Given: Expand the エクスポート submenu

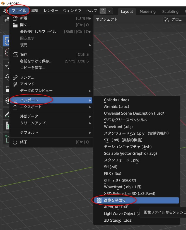Looking at the screenshot, I should 51,107.
